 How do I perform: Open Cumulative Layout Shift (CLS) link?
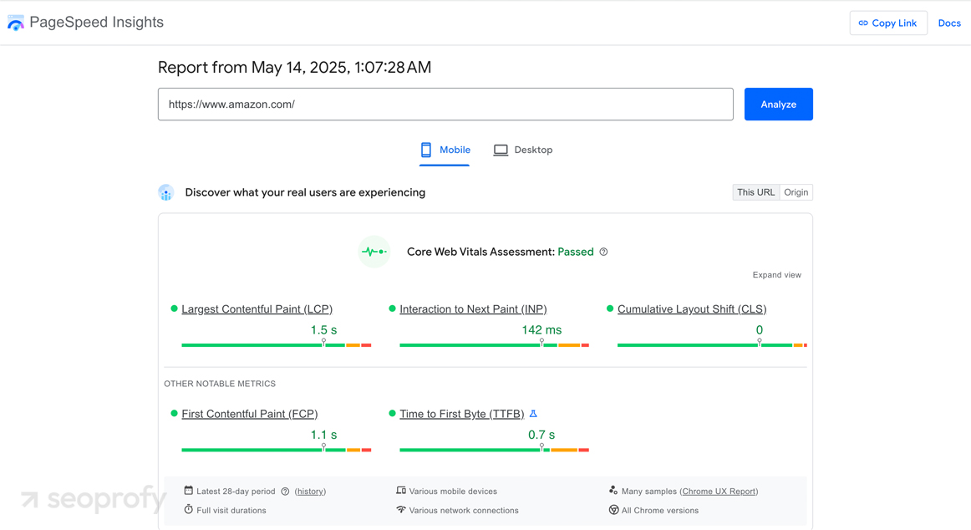coord(692,309)
